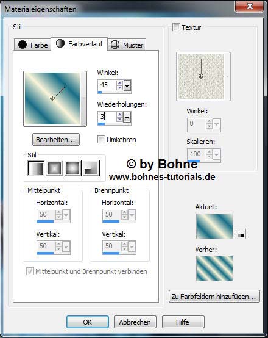This screenshot has height=338, width=268.
Task: Open the gradient Winkel dropdown arrow
Action: click(127, 85)
